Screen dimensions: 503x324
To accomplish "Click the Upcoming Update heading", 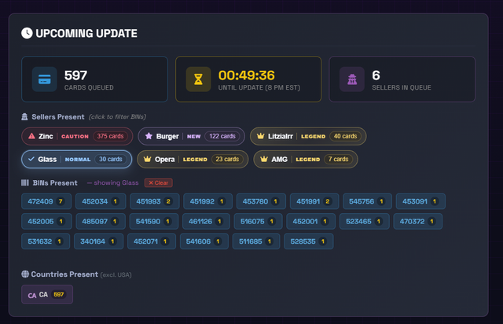I will tap(86, 33).
